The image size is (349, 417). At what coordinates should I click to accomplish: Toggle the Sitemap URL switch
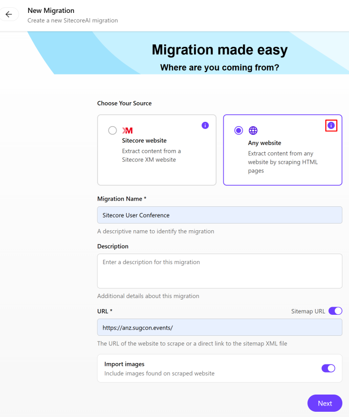335,311
